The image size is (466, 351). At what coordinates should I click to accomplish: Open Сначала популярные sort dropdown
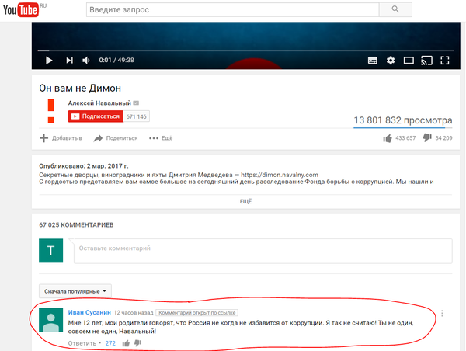[77, 290]
